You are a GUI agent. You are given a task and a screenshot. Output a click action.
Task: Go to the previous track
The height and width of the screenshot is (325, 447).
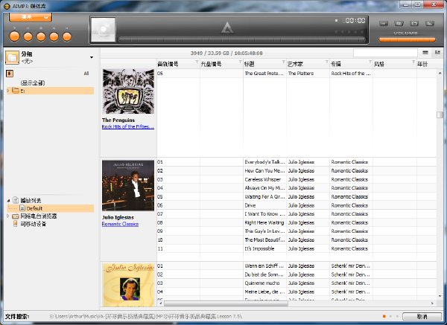coord(54,36)
